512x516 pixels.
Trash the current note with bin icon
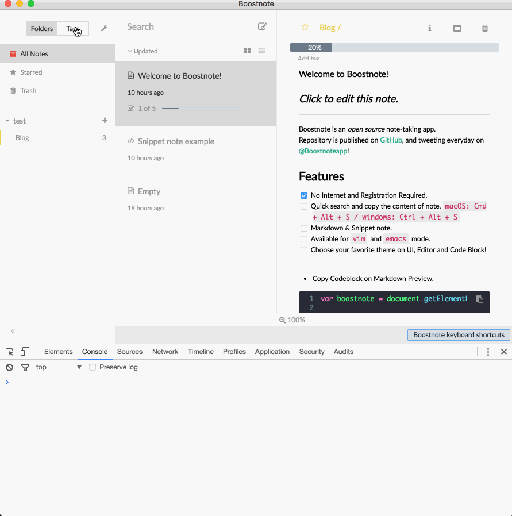click(x=484, y=28)
